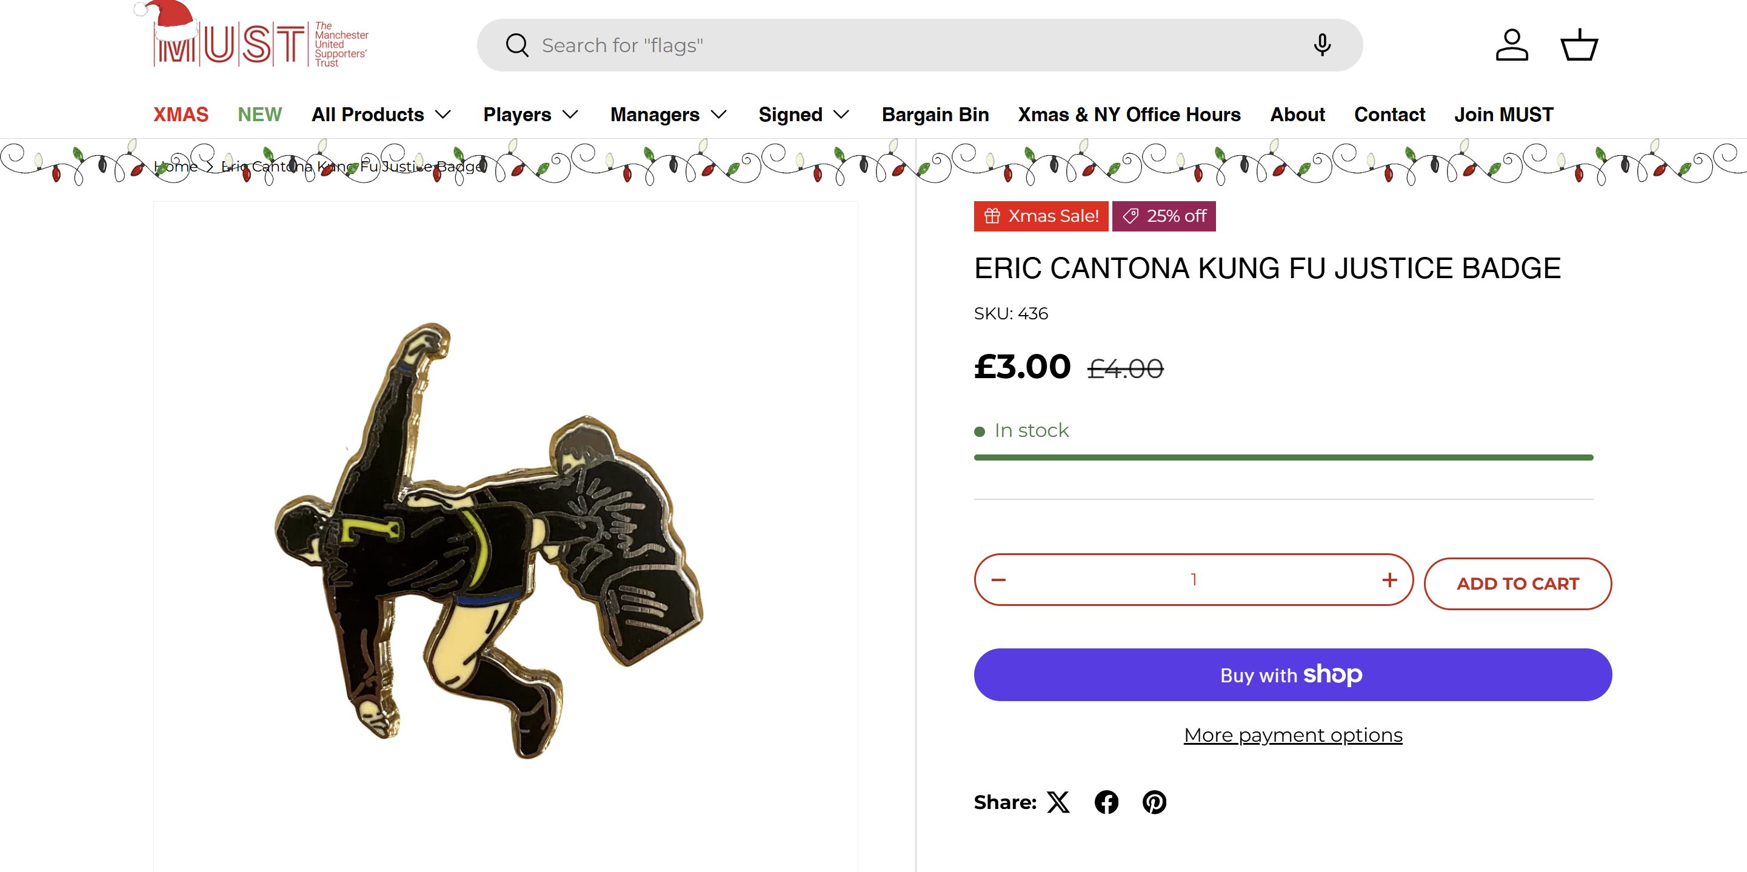Open the shopping basket icon
The height and width of the screenshot is (872, 1747).
1579,45
